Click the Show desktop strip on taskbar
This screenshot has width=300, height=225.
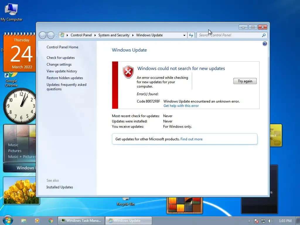pos(298,221)
